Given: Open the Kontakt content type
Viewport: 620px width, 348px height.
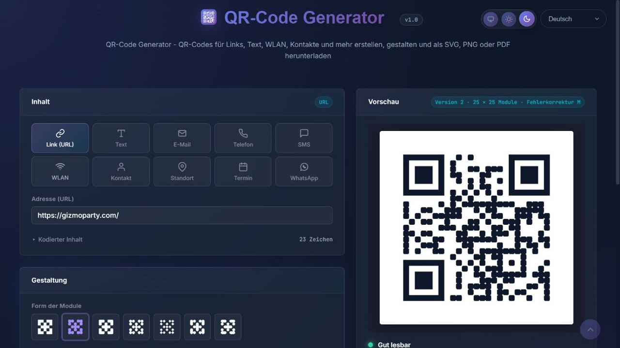Looking at the screenshot, I should pyautogui.click(x=121, y=172).
